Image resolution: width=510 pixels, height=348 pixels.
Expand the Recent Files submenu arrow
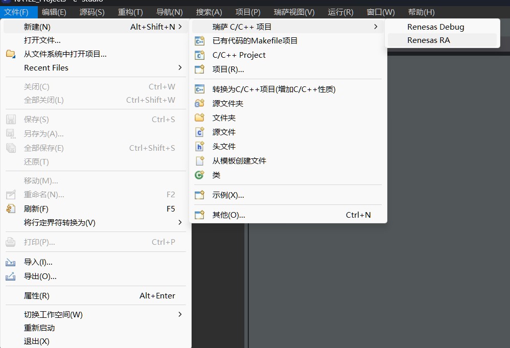tap(180, 67)
